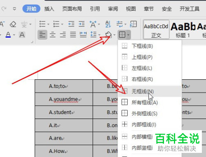Click the character shading A icon
Viewport: 206px width, 157px height.
pos(22,35)
